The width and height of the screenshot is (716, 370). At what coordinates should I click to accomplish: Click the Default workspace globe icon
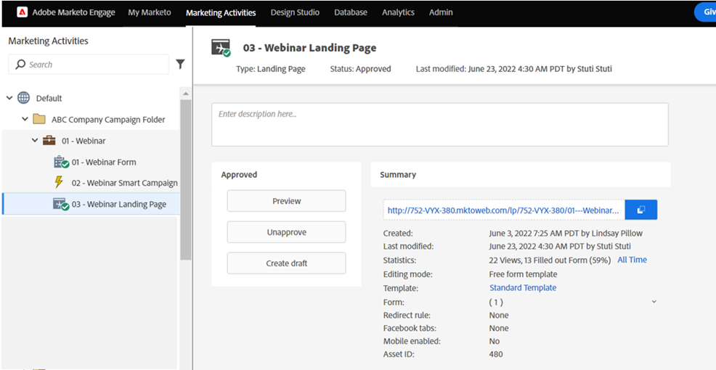(23, 98)
